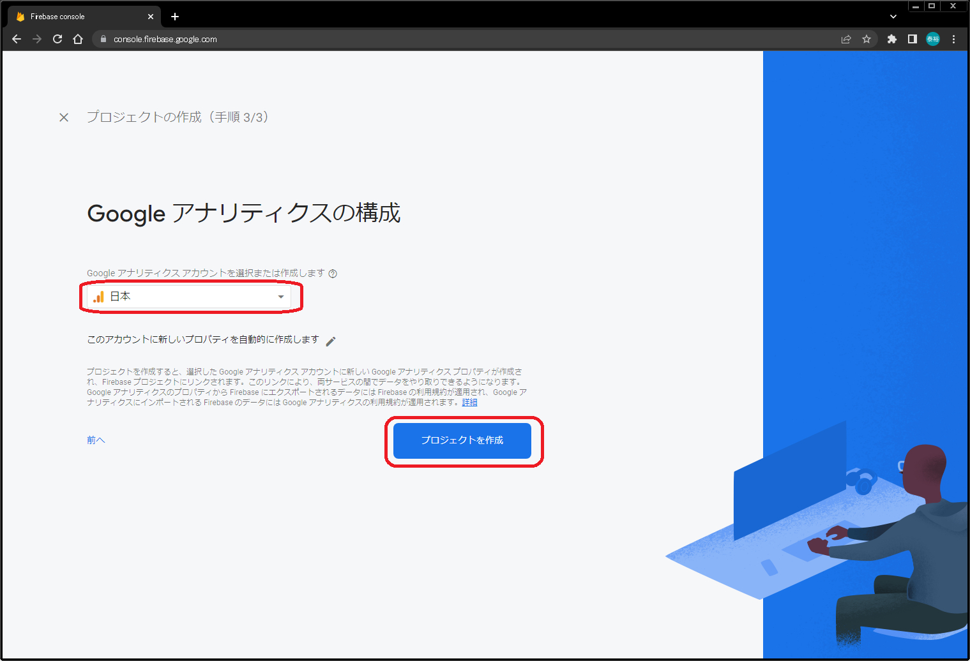Click the プロジェクトの作成（手順 3/3）title text

coord(178,117)
